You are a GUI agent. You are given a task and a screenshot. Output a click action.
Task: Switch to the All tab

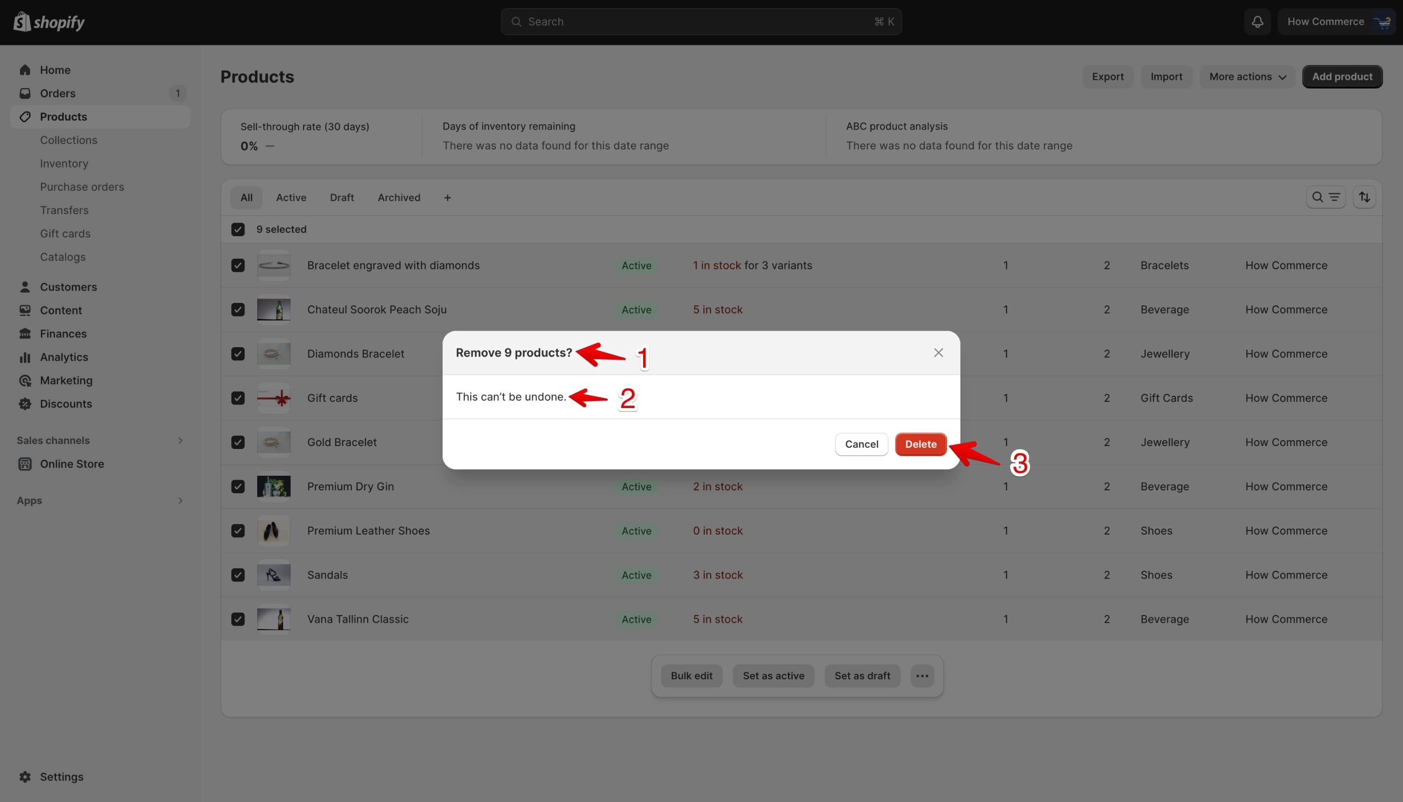tap(246, 198)
